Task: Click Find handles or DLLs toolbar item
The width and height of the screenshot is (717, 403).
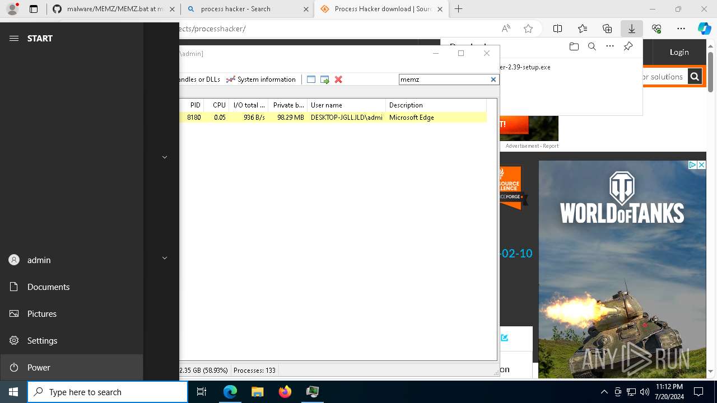Action: point(199,79)
